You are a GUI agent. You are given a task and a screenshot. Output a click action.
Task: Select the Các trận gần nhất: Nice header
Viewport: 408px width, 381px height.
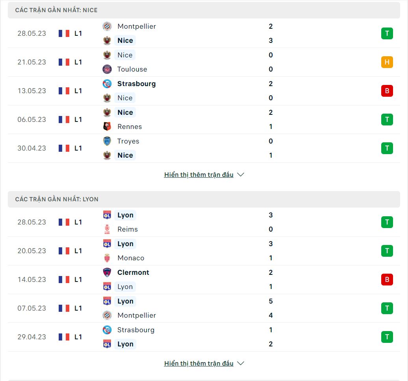tap(204, 10)
